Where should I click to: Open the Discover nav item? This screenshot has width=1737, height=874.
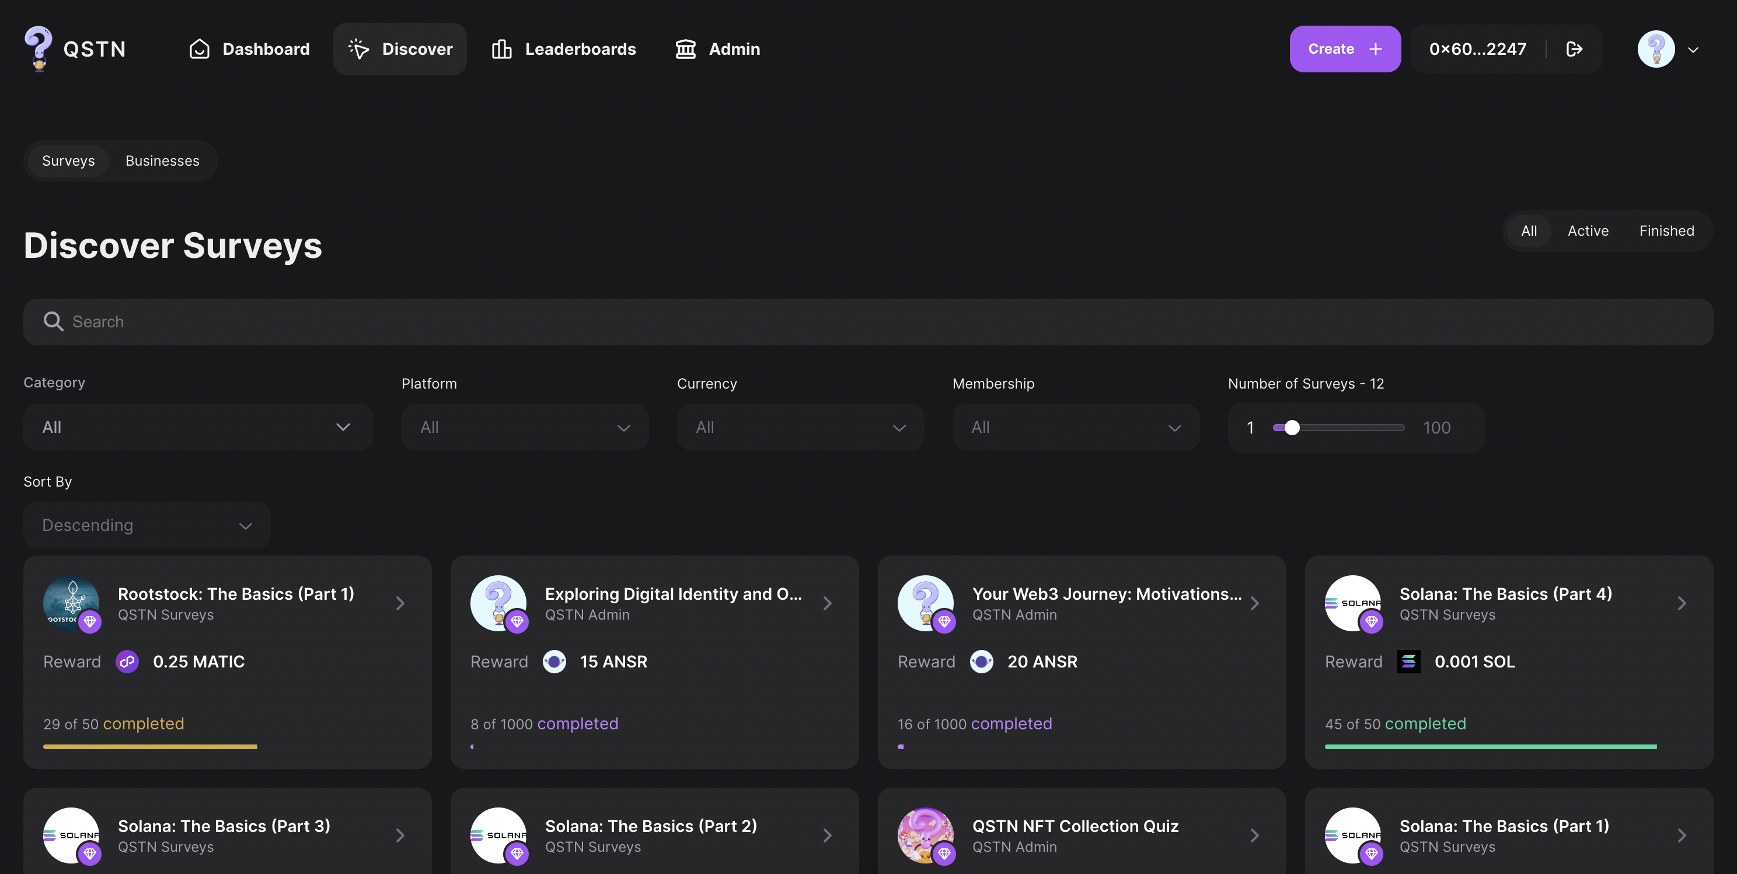[400, 49]
